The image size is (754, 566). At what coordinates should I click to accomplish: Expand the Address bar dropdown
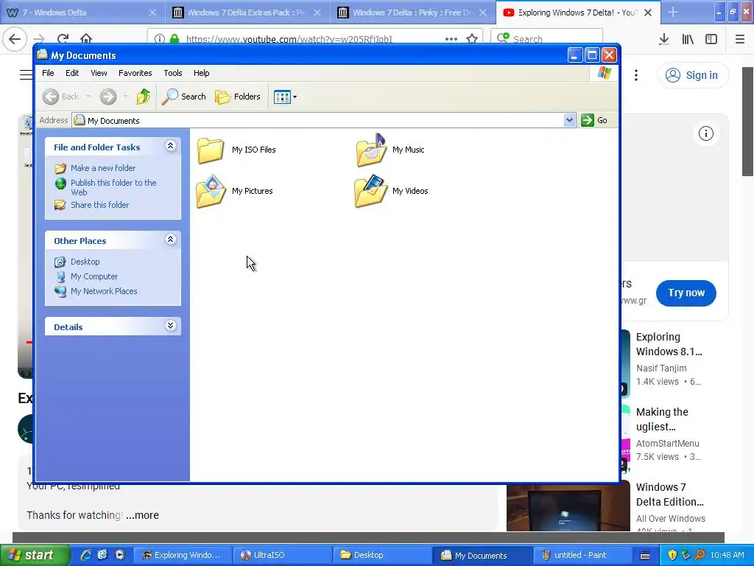(x=569, y=120)
